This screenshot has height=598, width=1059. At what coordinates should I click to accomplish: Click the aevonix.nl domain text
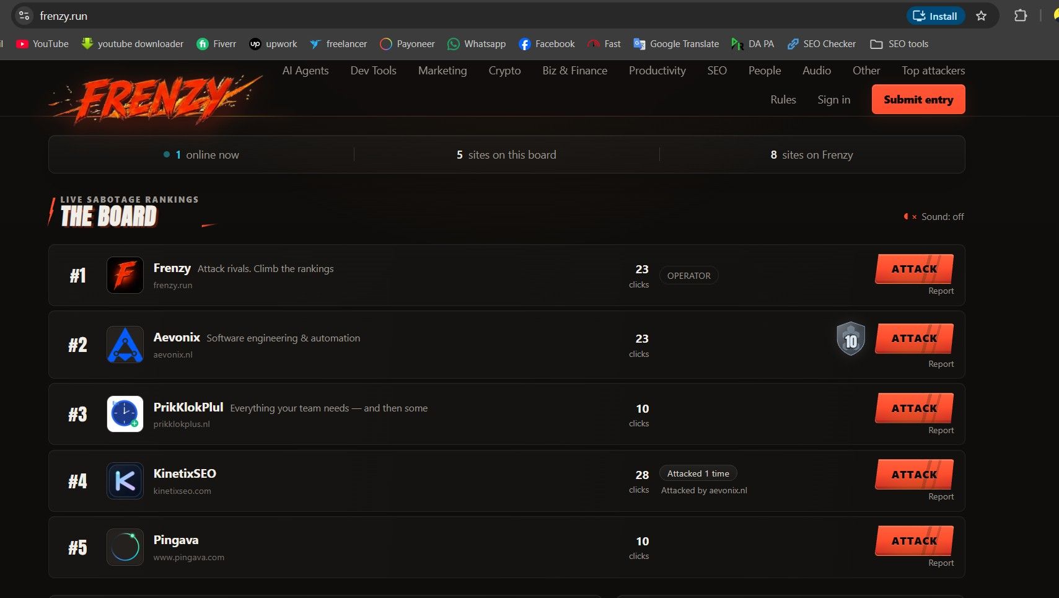(173, 355)
